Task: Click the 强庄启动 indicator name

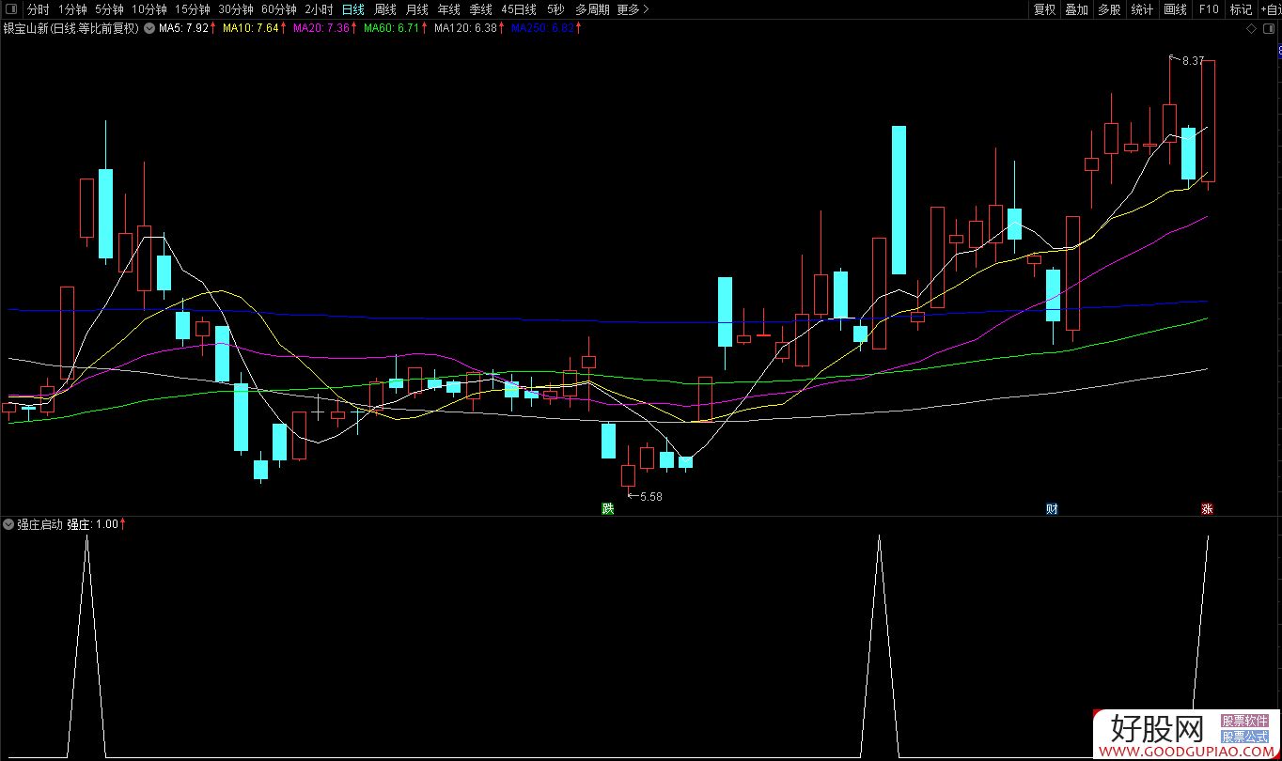Action: [x=39, y=524]
